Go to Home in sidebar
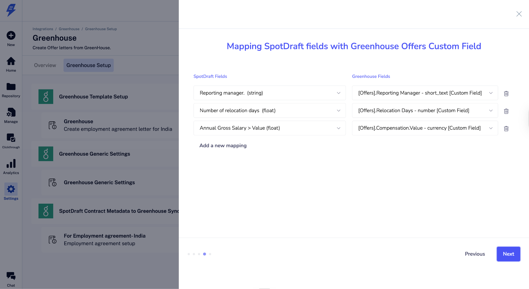The width and height of the screenshot is (529, 289). (11, 64)
